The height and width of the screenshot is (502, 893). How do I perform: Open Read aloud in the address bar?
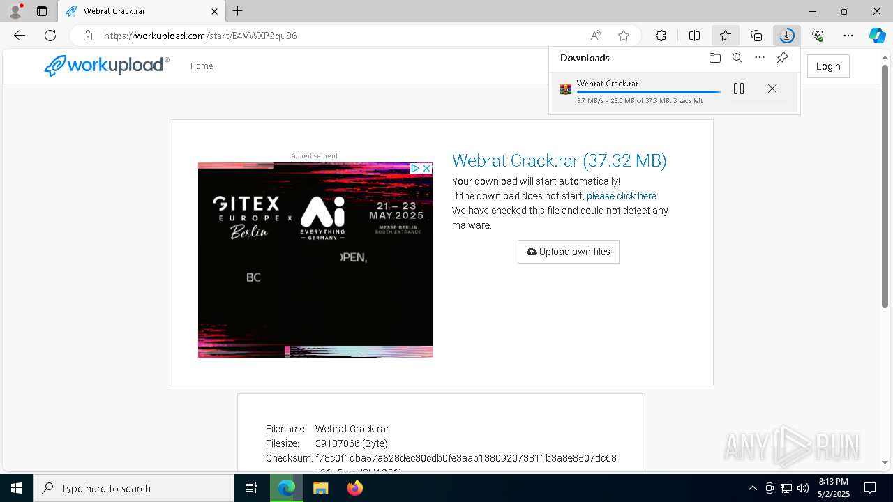tap(596, 36)
